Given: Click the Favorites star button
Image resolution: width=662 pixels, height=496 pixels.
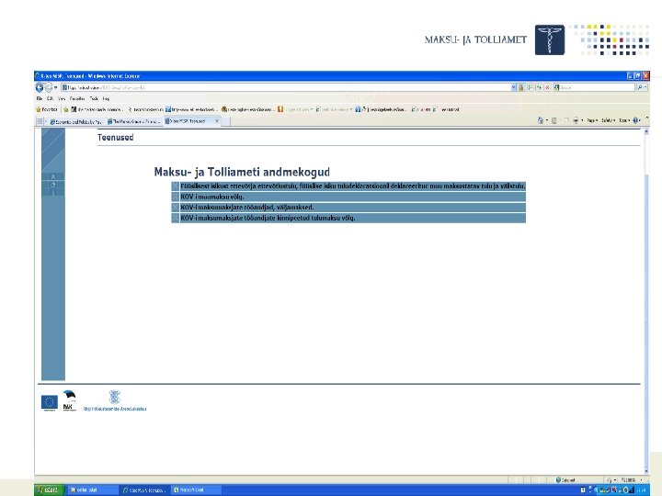Looking at the screenshot, I should [x=47, y=109].
